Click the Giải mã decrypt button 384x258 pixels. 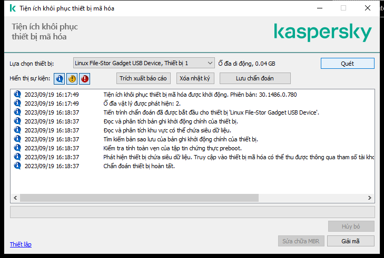point(350,241)
